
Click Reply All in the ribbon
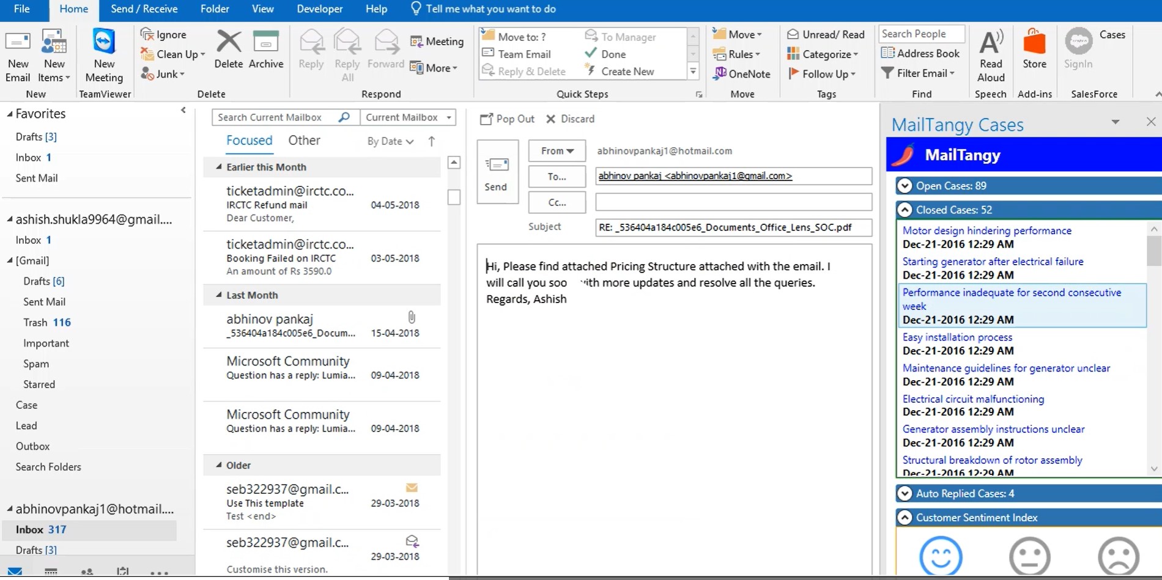(x=347, y=56)
